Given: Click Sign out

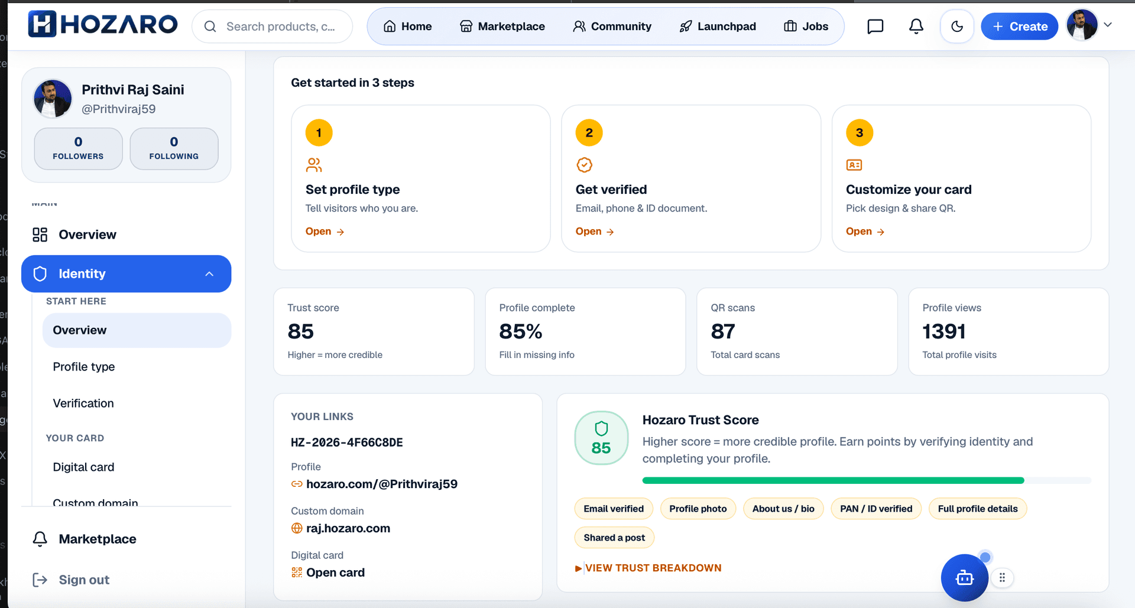Looking at the screenshot, I should tap(84, 580).
